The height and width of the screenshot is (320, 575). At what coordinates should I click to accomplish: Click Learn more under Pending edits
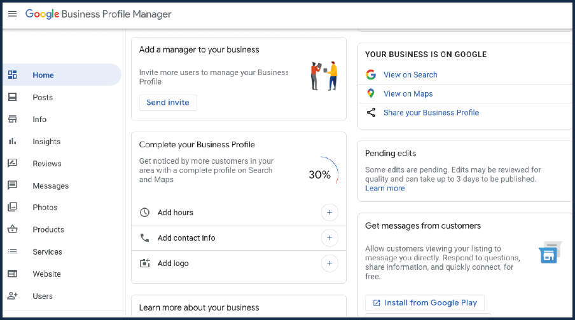(x=385, y=188)
